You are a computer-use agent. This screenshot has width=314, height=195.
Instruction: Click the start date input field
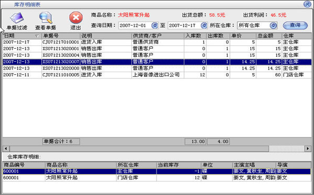[135, 26]
